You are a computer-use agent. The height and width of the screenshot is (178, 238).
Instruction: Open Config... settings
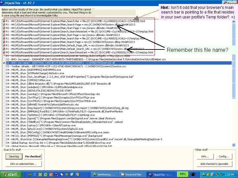click(224, 157)
